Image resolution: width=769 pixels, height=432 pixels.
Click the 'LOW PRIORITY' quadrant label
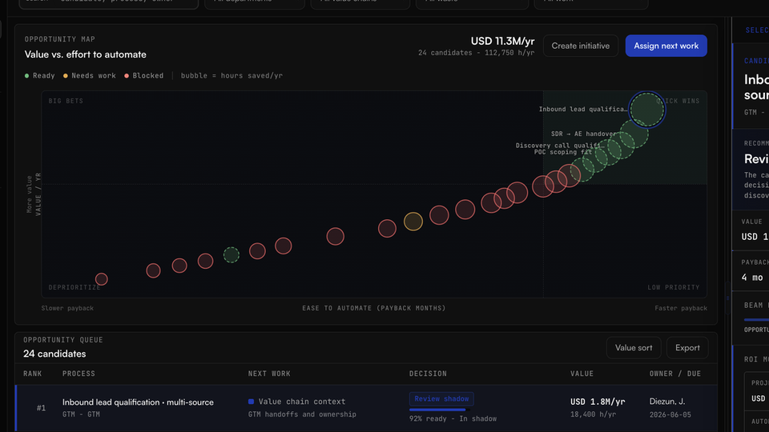pos(674,287)
